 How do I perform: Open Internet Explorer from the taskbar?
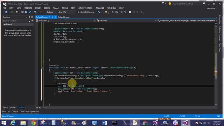pos(13,123)
